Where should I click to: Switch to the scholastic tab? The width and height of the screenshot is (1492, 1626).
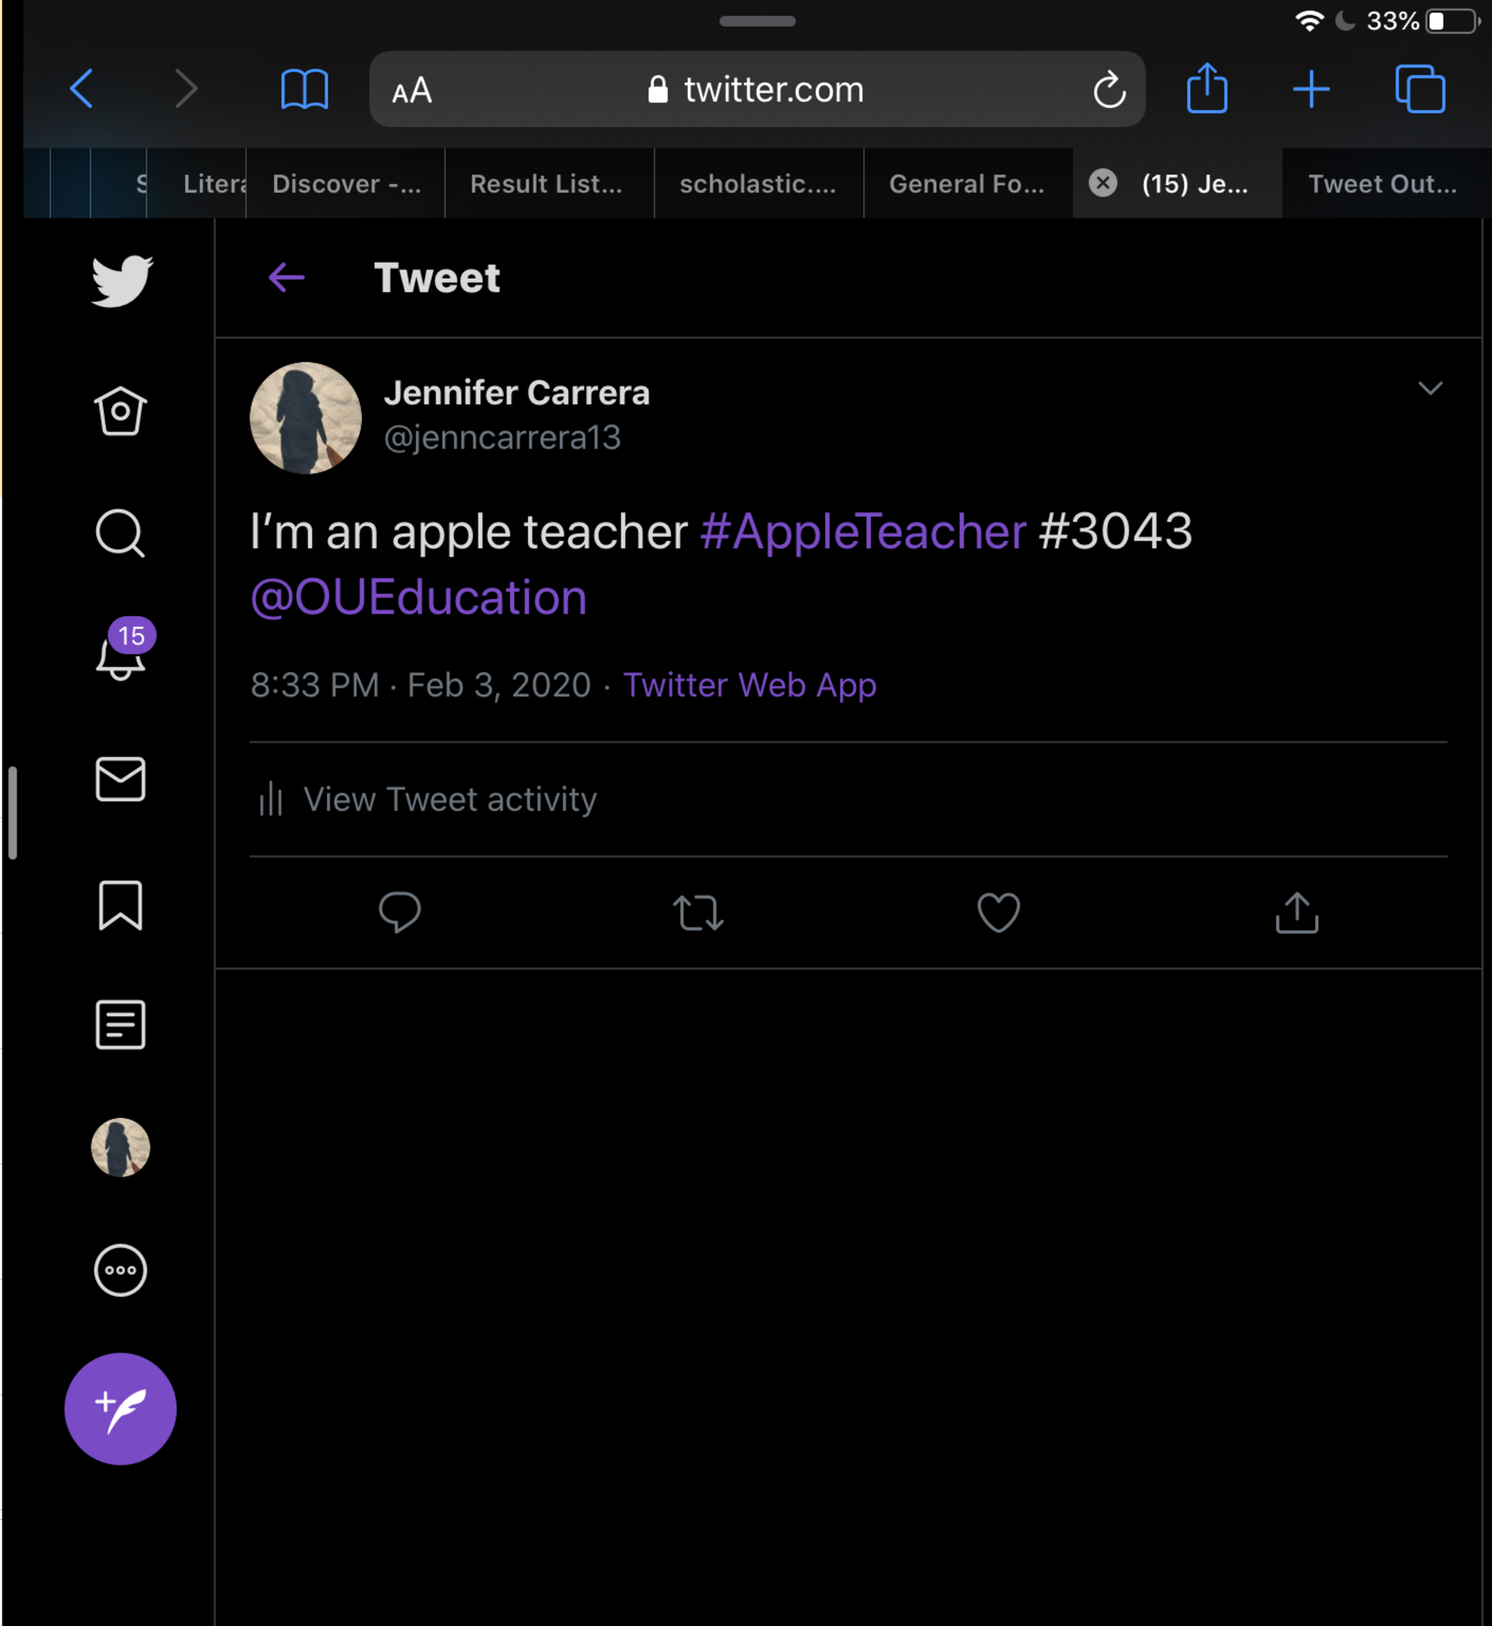757,184
